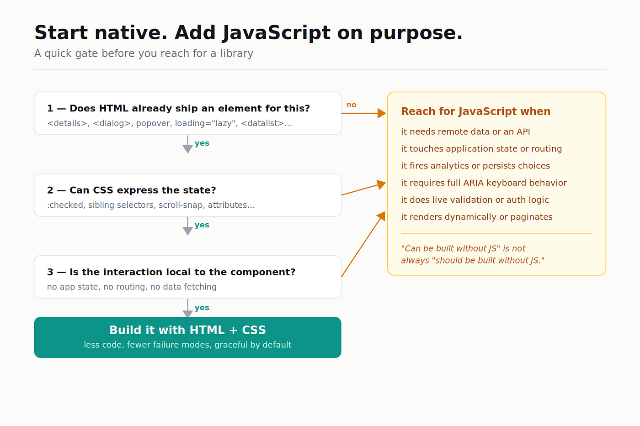Select 'it does live validation or auth logic'
This screenshot has height=426, width=640.
tap(475, 200)
